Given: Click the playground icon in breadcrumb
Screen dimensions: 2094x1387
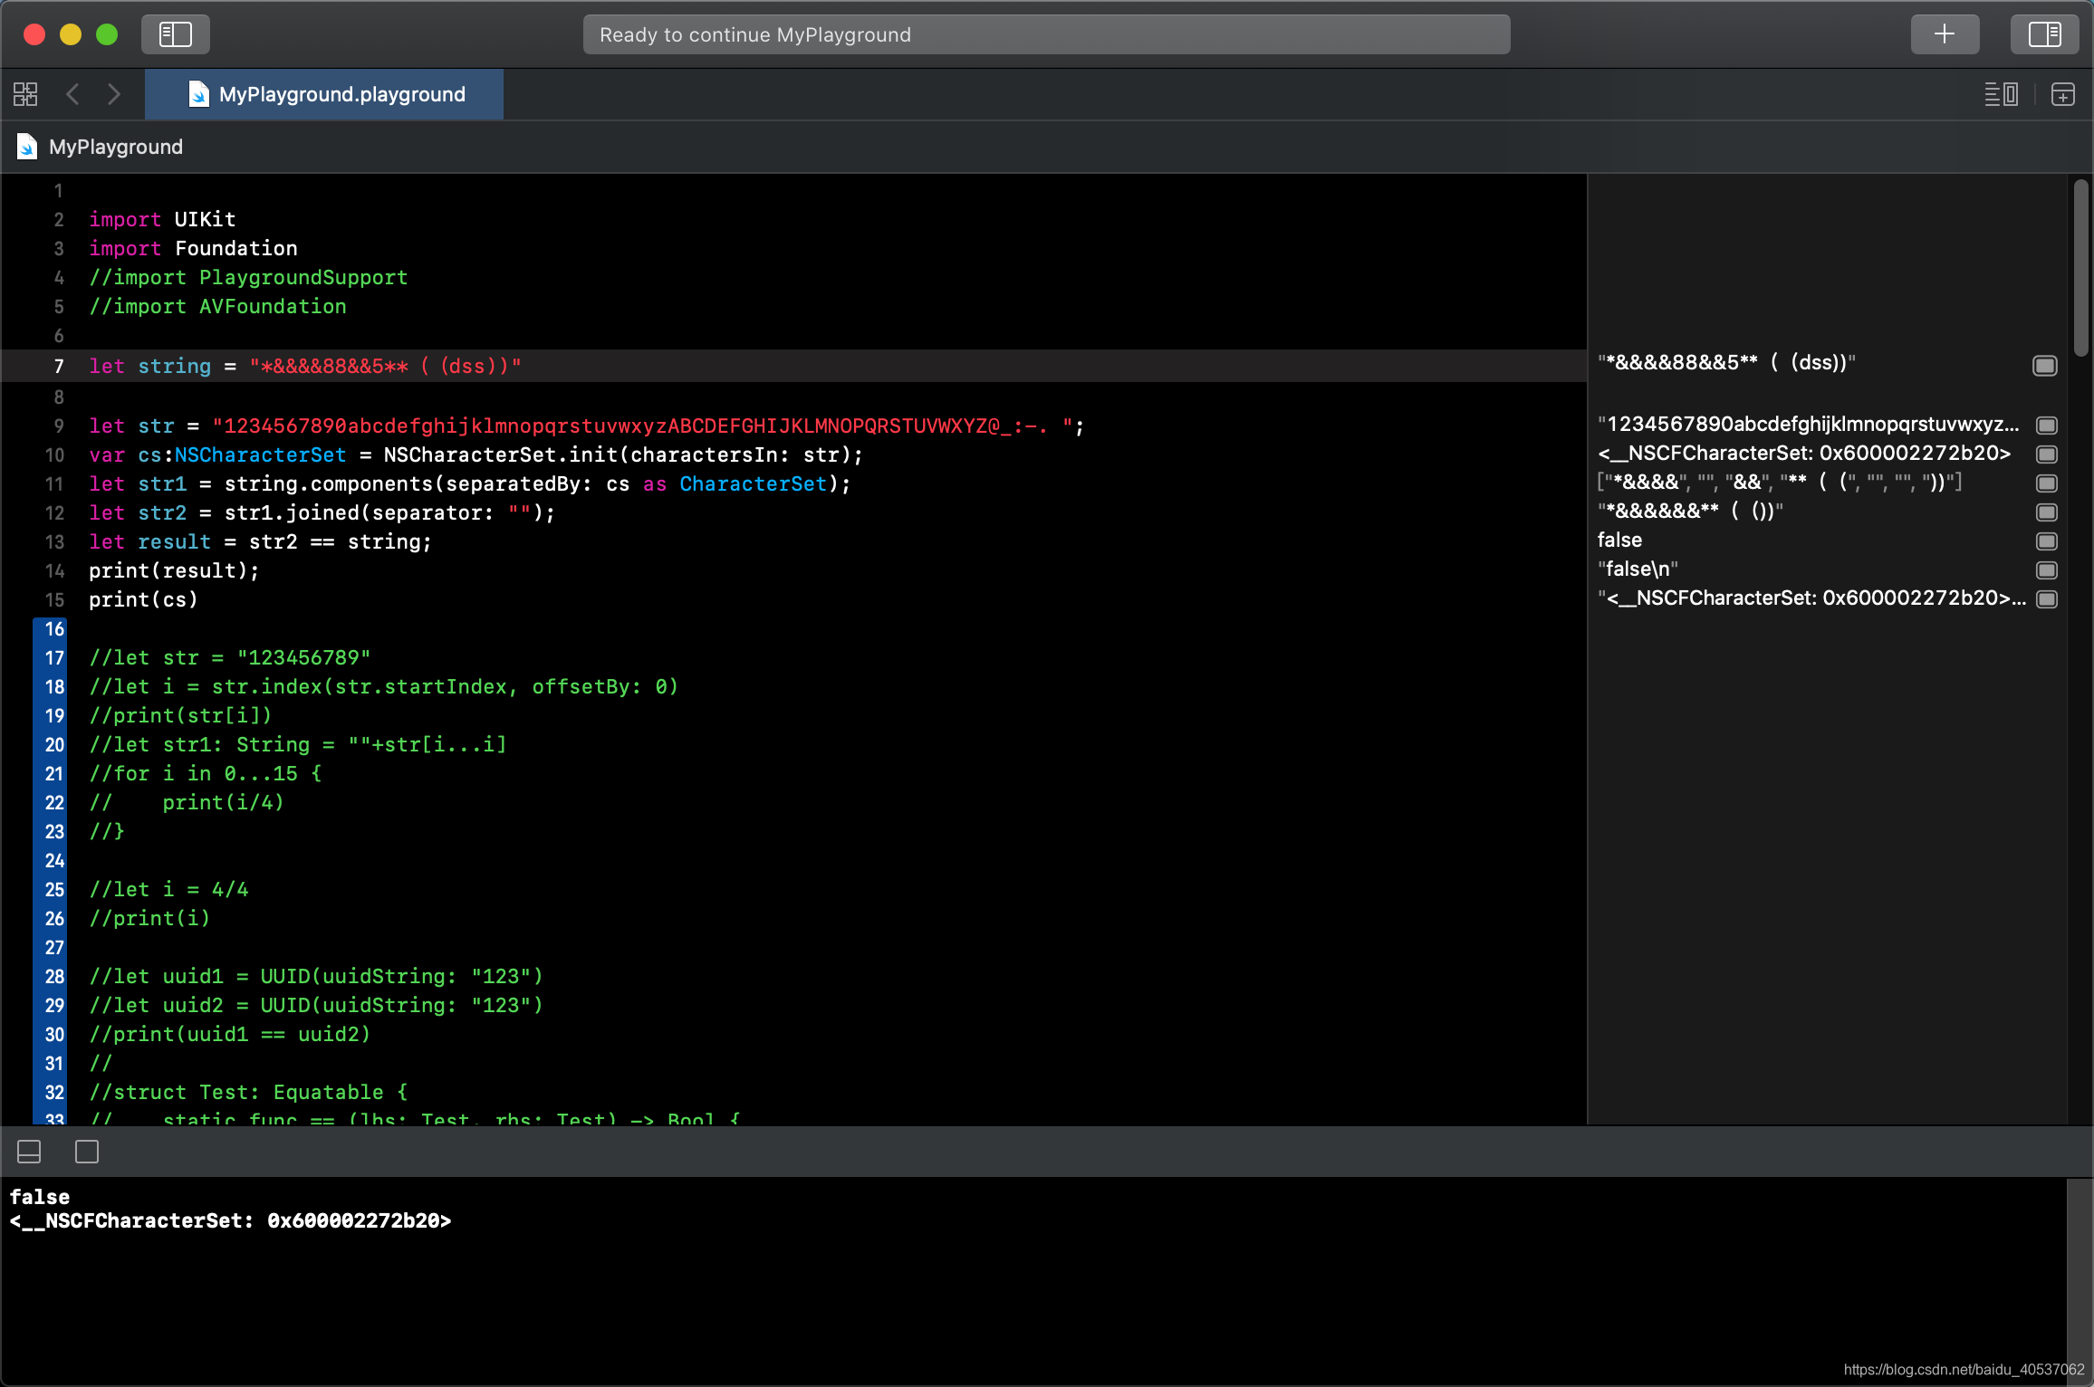Looking at the screenshot, I should click(27, 147).
